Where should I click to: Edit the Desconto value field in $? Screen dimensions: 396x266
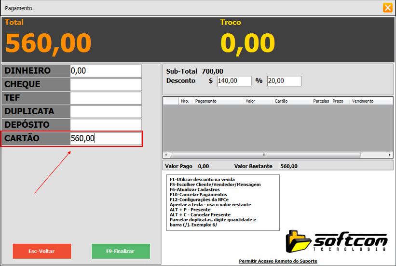coord(234,81)
